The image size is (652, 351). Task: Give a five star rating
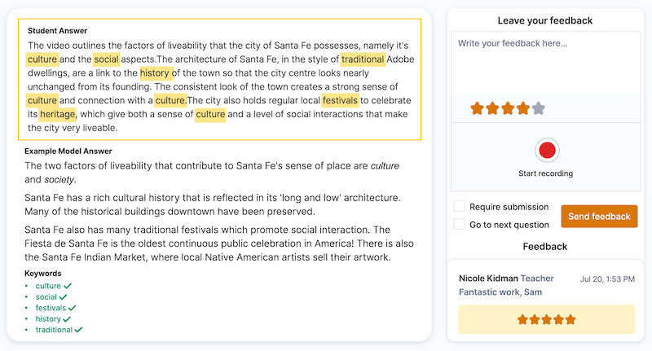click(x=539, y=109)
